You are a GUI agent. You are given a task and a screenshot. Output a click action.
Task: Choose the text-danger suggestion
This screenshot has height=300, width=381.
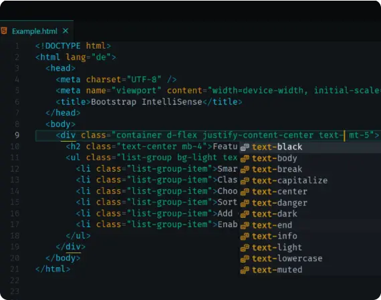[310, 203]
